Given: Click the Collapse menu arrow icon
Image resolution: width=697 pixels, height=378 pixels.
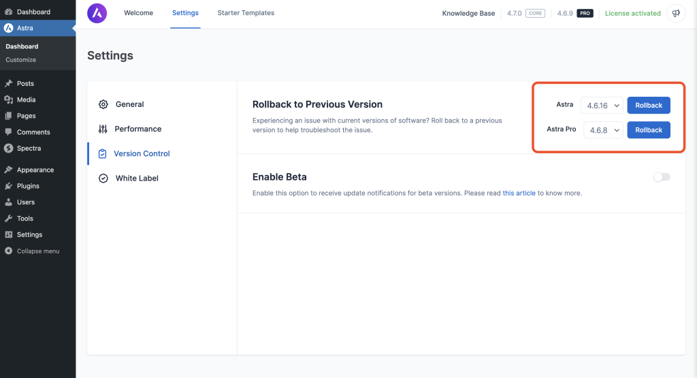Looking at the screenshot, I should (8, 251).
